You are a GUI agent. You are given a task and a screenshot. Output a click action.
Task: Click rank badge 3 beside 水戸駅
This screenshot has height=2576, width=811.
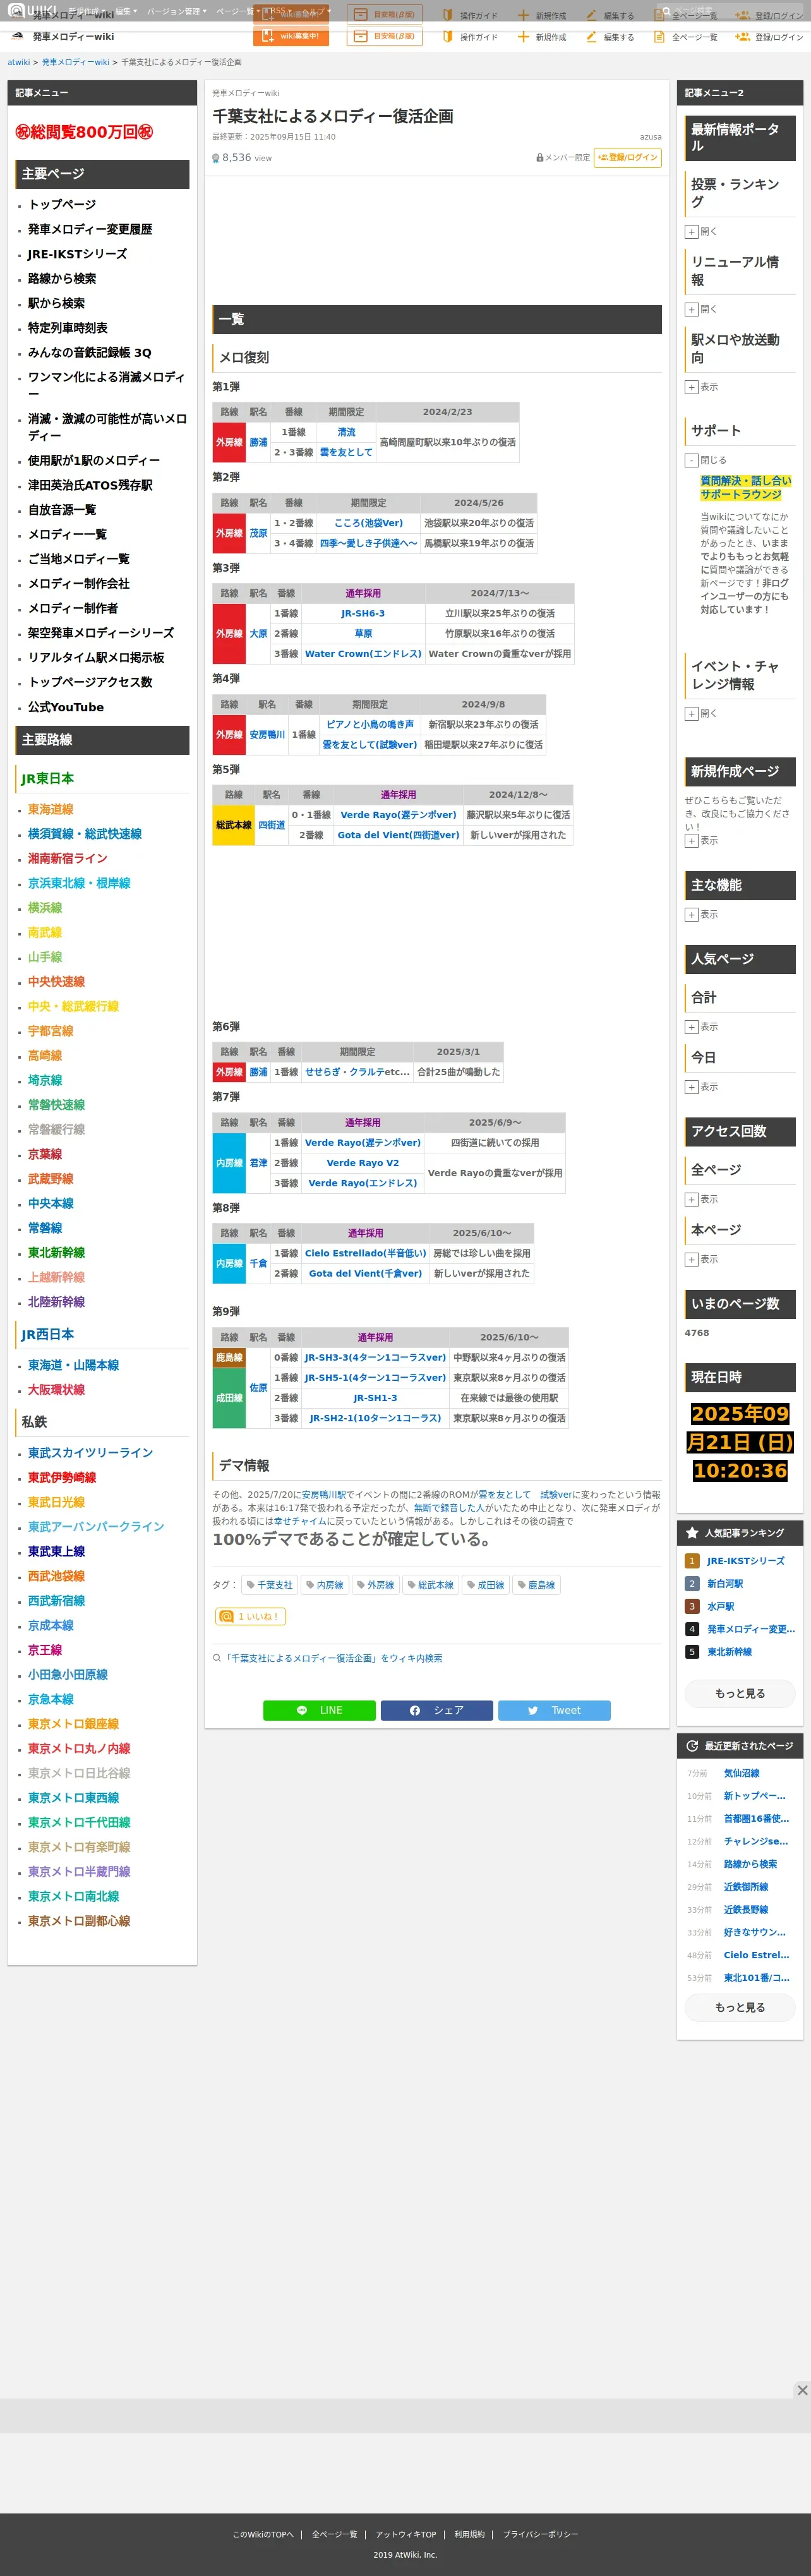[691, 1606]
